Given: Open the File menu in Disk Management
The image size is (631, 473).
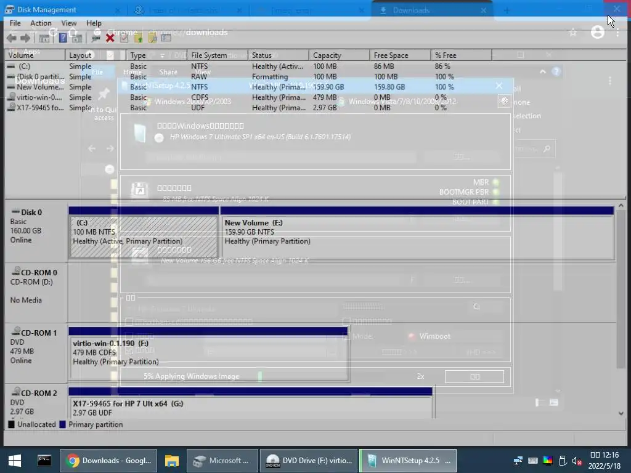Looking at the screenshot, I should pos(15,23).
